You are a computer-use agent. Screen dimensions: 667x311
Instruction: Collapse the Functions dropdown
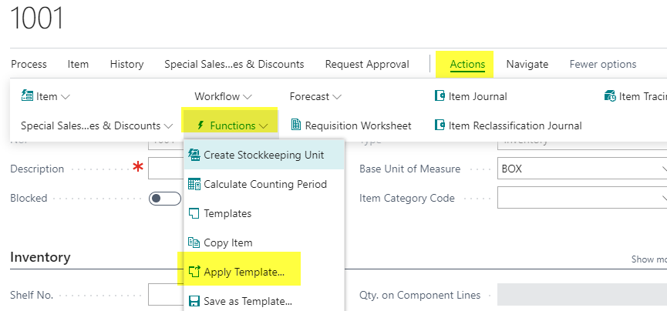tap(232, 125)
